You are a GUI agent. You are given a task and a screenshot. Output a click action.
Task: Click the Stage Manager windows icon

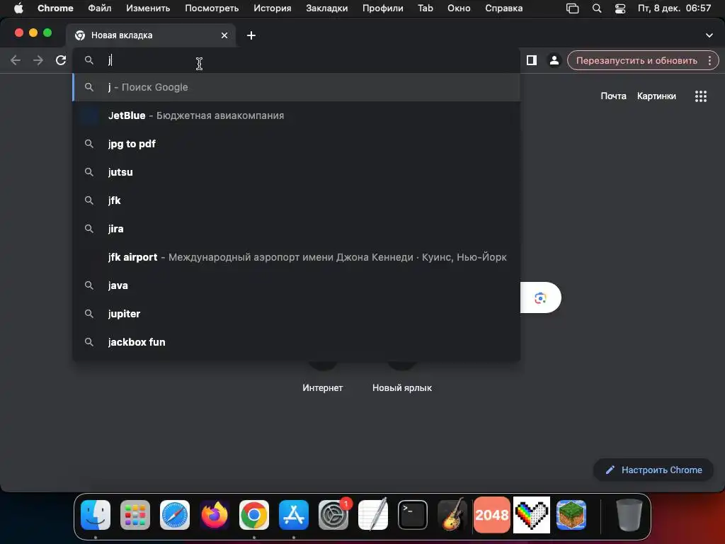point(572,8)
